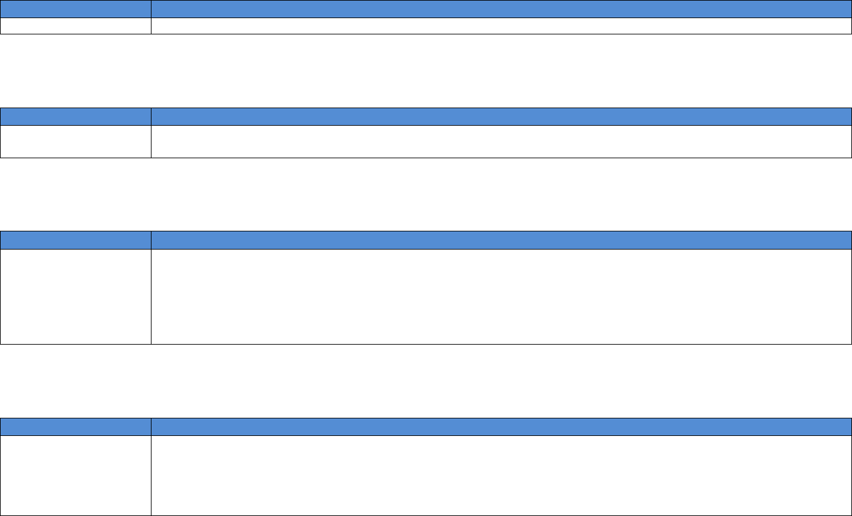The width and height of the screenshot is (852, 516).
Task: Click the empty right body cell of the first table
Action: coord(501,26)
